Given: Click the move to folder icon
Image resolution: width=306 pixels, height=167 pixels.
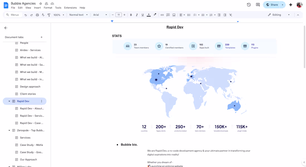Looking at the screenshot, I should tap(46, 4).
